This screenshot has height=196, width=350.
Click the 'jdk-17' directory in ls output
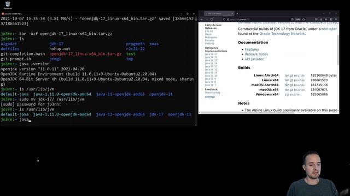pos(56,44)
